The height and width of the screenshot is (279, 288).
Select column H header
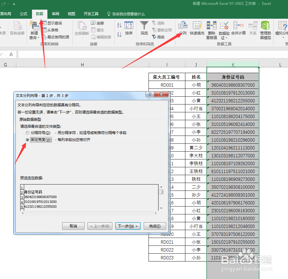tap(82, 65)
